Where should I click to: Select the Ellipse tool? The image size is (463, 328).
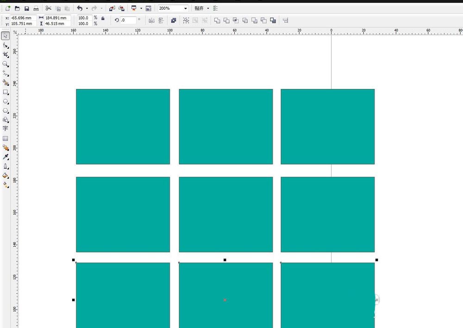click(5, 101)
